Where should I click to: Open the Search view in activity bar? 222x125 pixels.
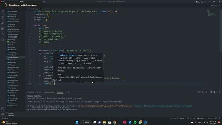(3, 12)
